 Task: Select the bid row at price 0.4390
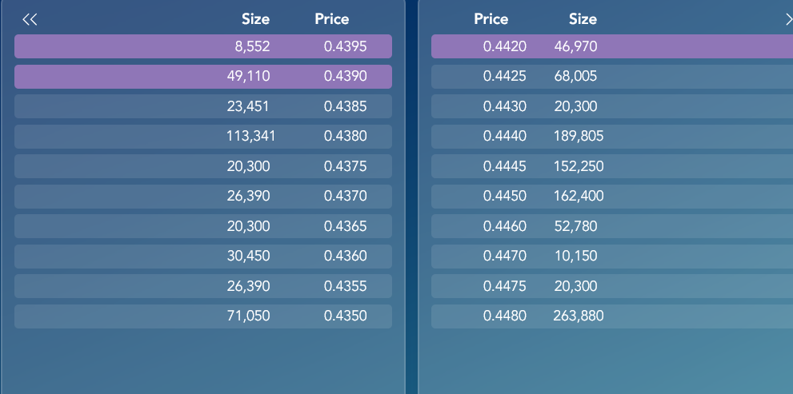(x=203, y=76)
